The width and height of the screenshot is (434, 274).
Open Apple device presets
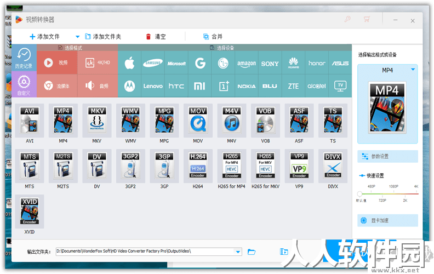(129, 63)
